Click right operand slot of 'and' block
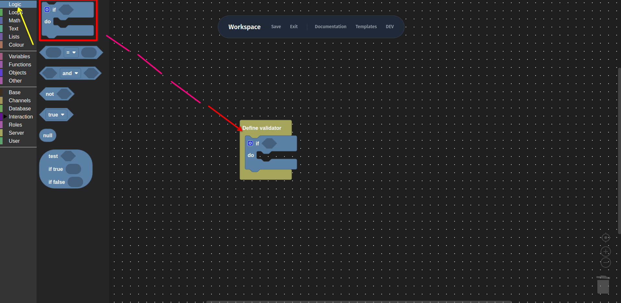 tap(91, 73)
